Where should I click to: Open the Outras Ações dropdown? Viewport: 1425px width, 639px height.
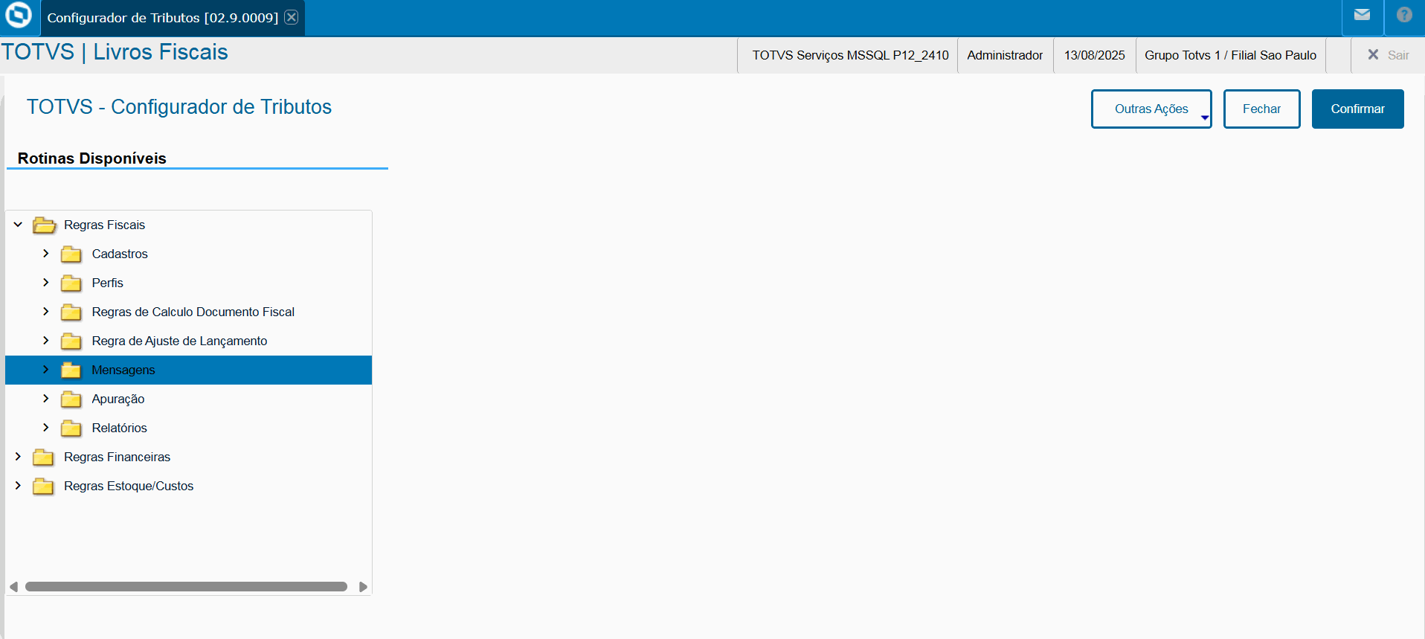(x=1151, y=109)
